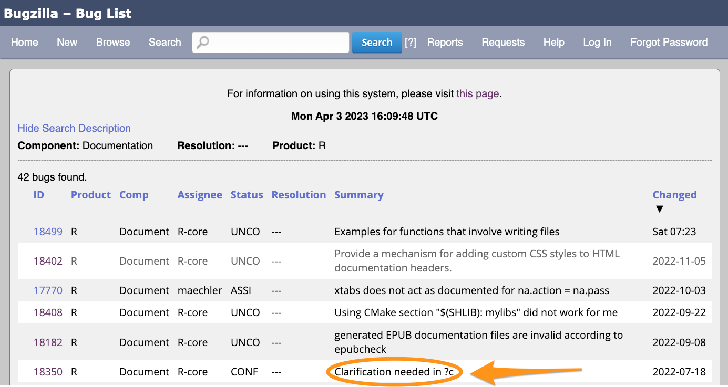Click the sort arrow under Changed
The height and width of the screenshot is (387, 728).
[x=660, y=209]
